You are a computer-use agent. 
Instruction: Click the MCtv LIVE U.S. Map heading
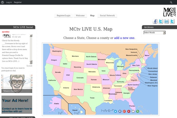point(91,29)
